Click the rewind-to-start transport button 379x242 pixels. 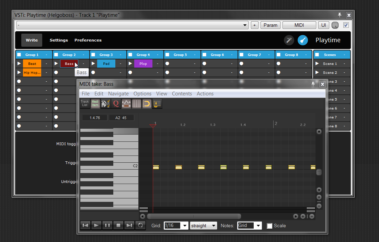85,225
